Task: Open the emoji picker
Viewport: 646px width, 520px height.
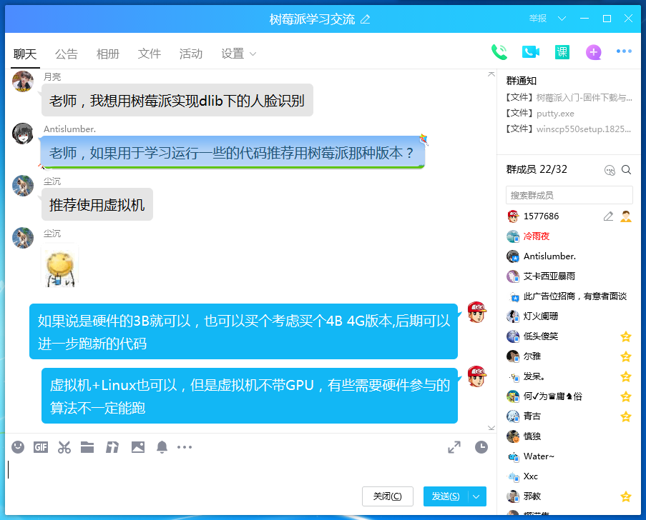Action: [x=19, y=447]
